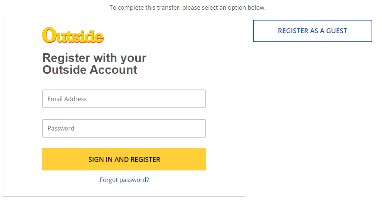This screenshot has height=201, width=382.
Task: Submit login with the yellow button
Action: point(124,159)
